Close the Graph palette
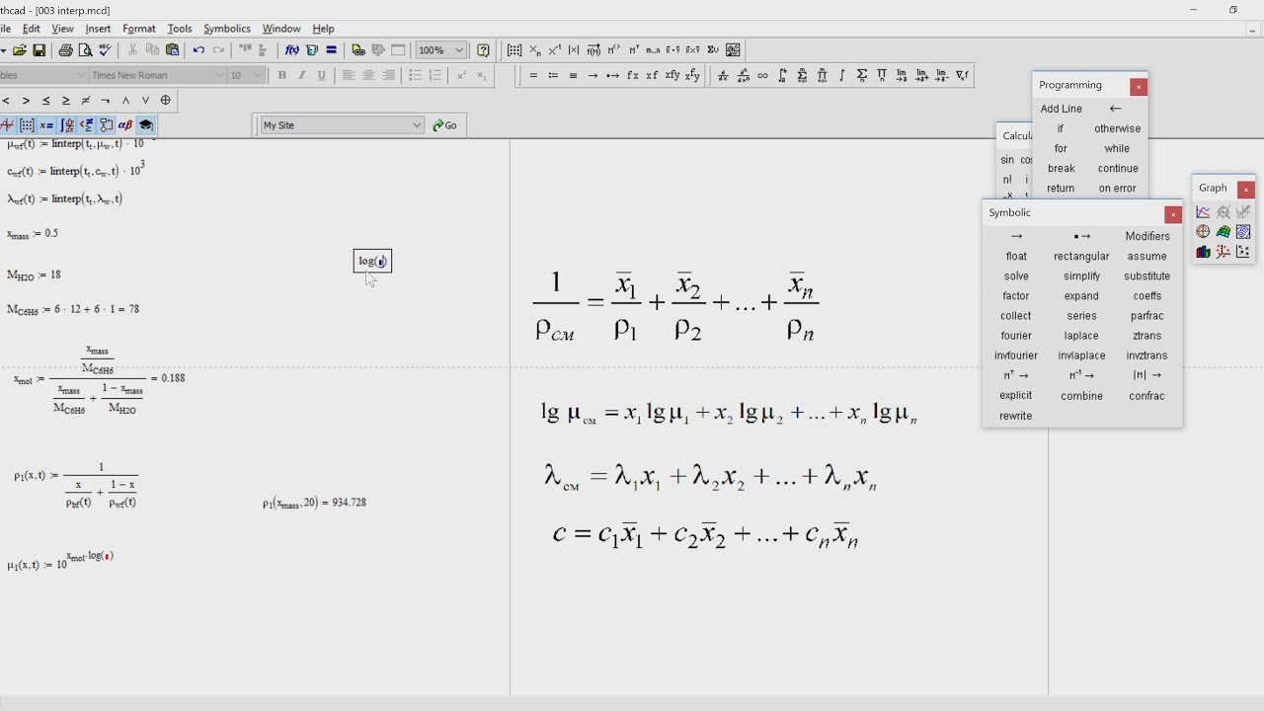This screenshot has height=711, width=1264. tap(1246, 190)
